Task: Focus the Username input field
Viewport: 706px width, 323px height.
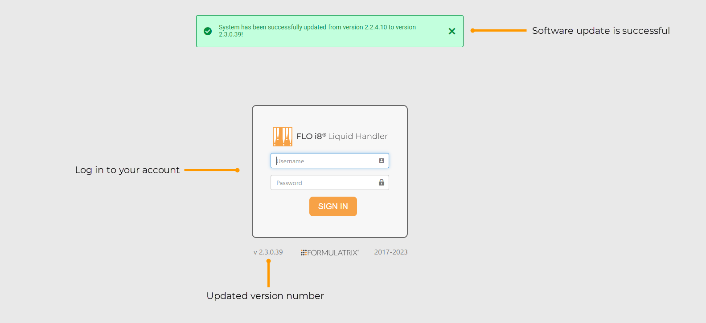Action: pyautogui.click(x=325, y=161)
